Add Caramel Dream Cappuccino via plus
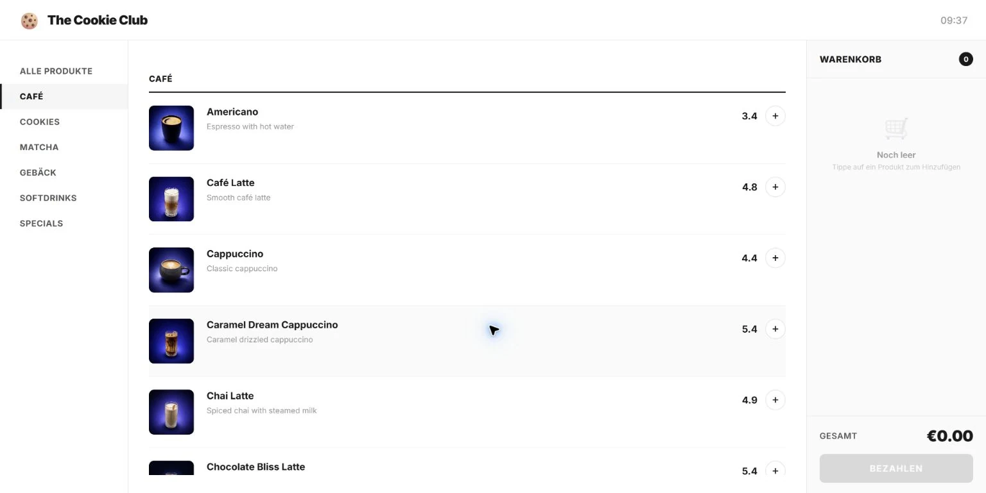This screenshot has width=986, height=493. click(x=775, y=329)
